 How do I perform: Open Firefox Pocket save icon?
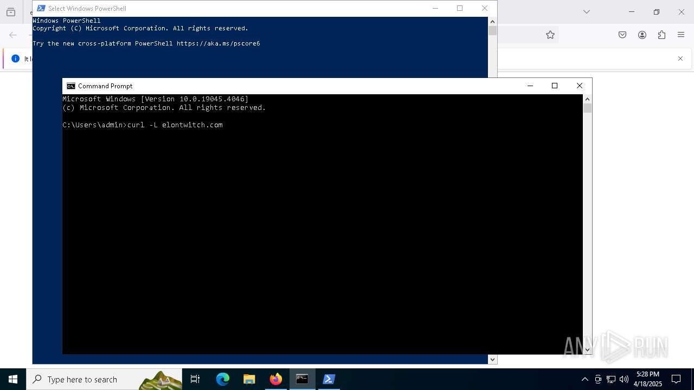pos(622,35)
